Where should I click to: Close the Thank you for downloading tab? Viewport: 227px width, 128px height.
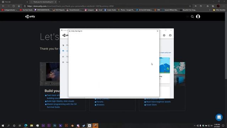click(55, 2)
